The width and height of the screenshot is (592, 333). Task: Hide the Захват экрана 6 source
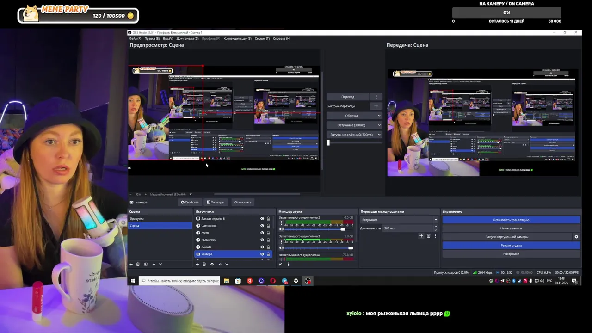click(262, 219)
